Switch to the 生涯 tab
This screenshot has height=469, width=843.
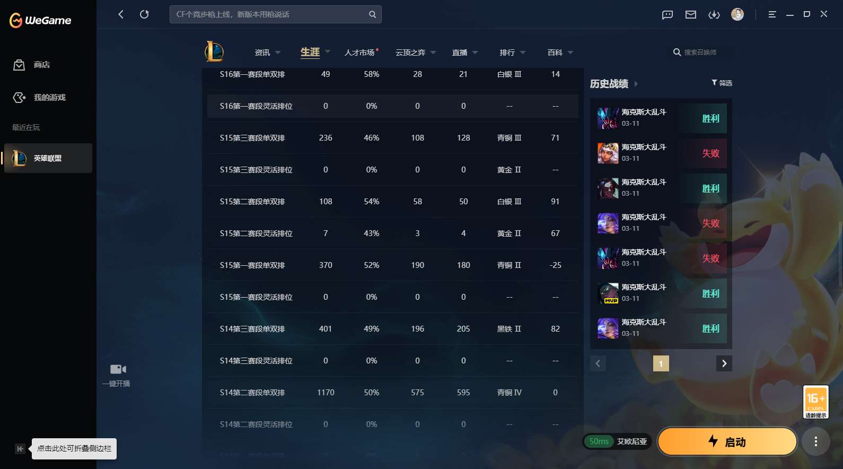click(310, 52)
